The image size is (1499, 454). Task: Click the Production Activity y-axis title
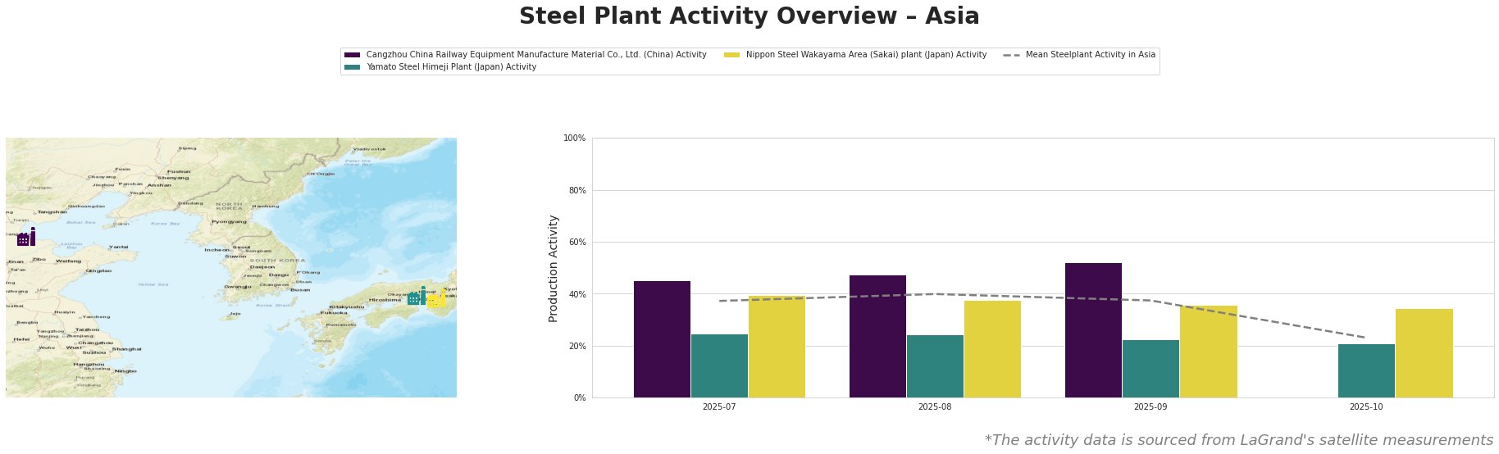(x=554, y=268)
